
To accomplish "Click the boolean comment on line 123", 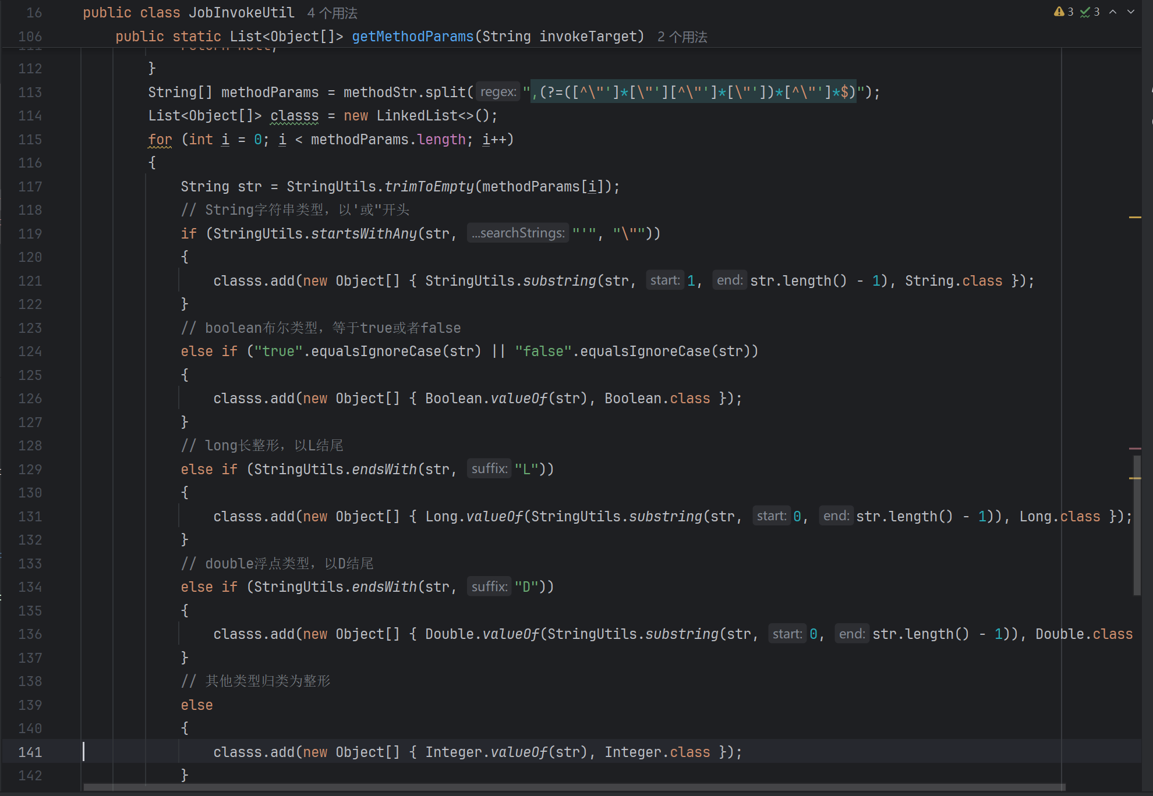I will tap(321, 328).
